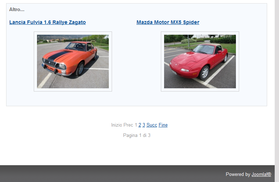
Task: Open the Lancia Fulvia 1.6 Rallye Zagato link
Action: [47, 22]
